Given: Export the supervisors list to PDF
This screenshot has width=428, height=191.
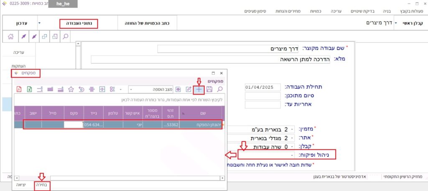Looking at the screenshot, I should [x=19, y=89].
